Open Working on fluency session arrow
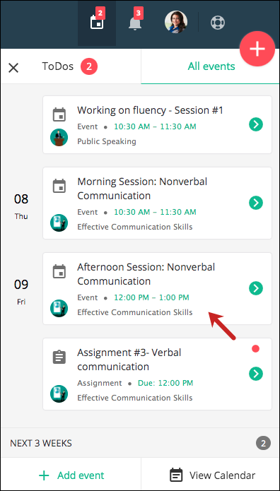280x491 pixels. click(256, 124)
